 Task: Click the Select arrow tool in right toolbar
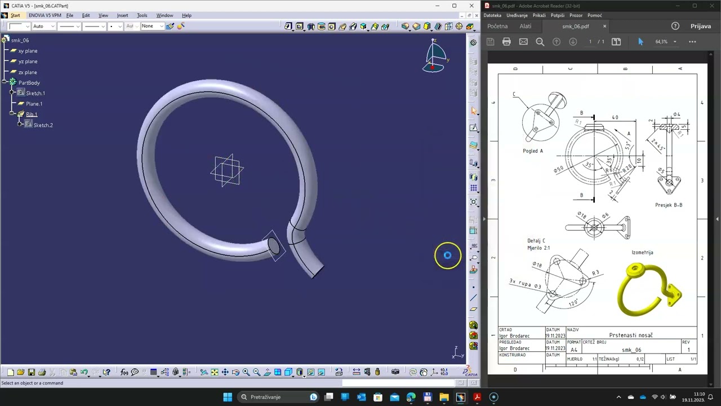pos(474,111)
